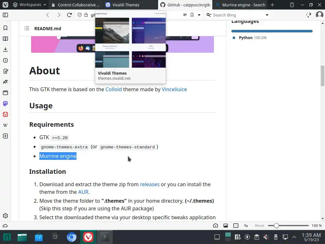Switch to Murrine engine Search tab
Viewport: 325px width, 244px height.
coord(241,5)
